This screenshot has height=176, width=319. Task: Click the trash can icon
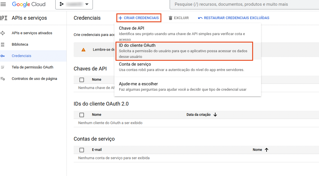click(x=171, y=18)
